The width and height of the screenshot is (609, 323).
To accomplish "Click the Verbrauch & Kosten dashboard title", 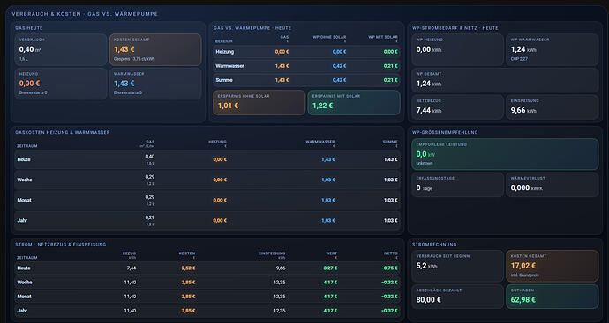I will pyautogui.click(x=85, y=14).
